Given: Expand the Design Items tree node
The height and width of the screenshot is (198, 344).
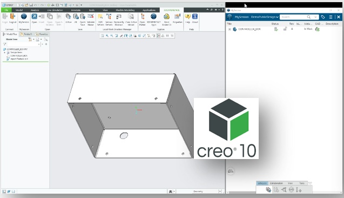Looking at the screenshot, I should pos(5,52).
